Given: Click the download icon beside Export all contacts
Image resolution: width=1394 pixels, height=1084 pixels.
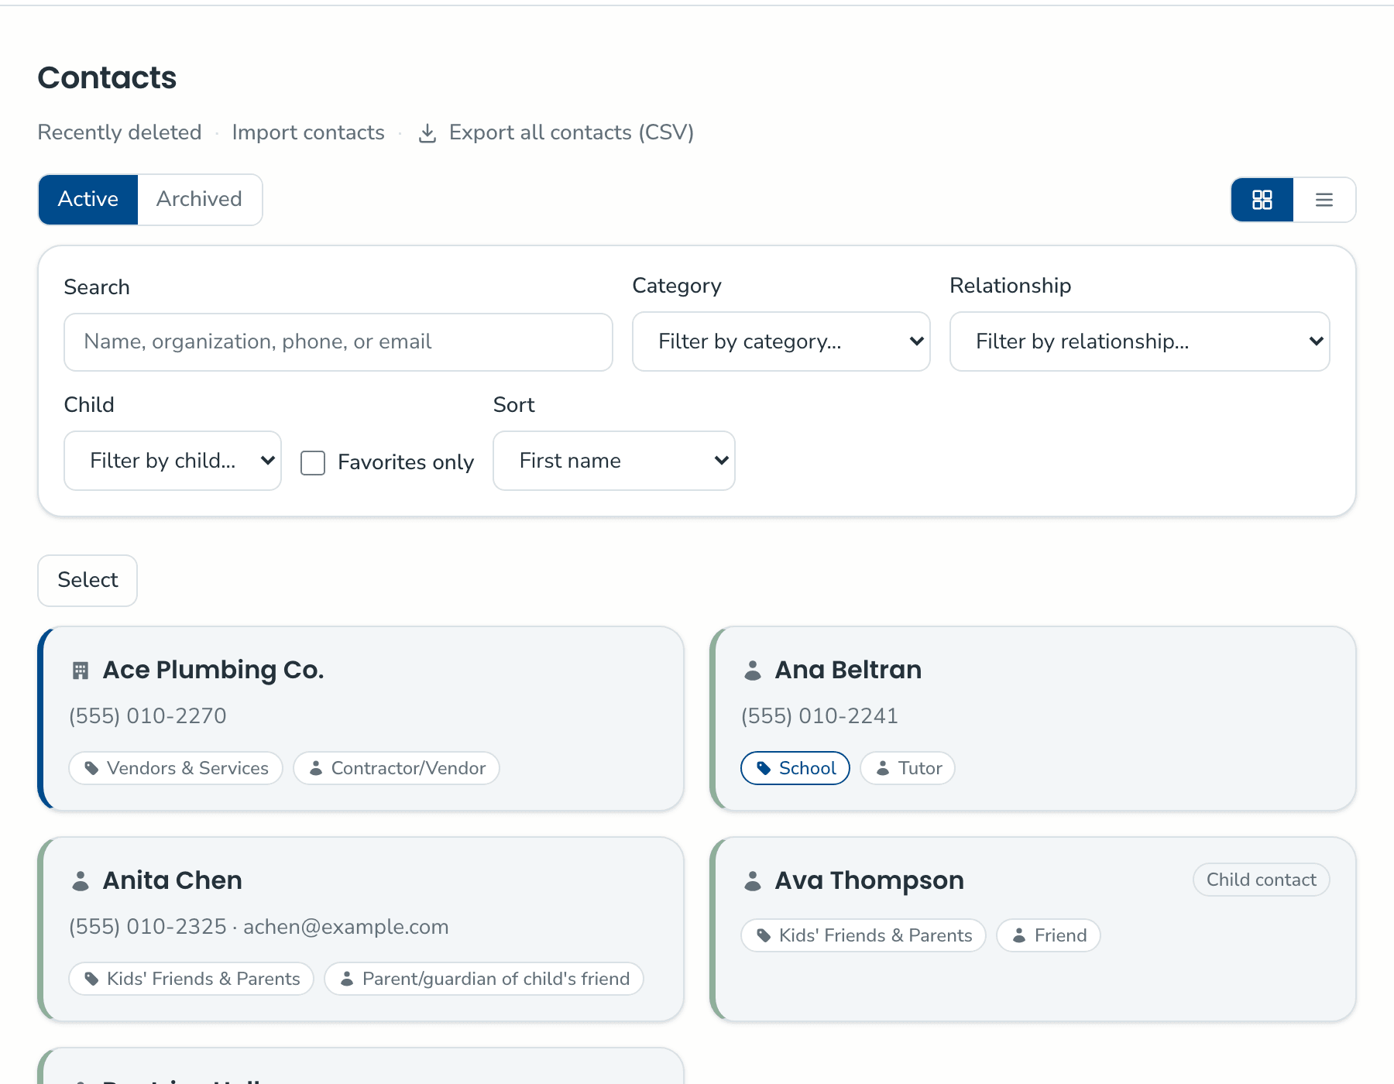Looking at the screenshot, I should tap(427, 133).
